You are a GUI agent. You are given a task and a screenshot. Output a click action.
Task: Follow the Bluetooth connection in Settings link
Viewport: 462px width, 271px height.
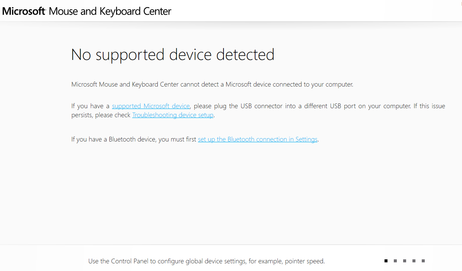[x=257, y=139]
